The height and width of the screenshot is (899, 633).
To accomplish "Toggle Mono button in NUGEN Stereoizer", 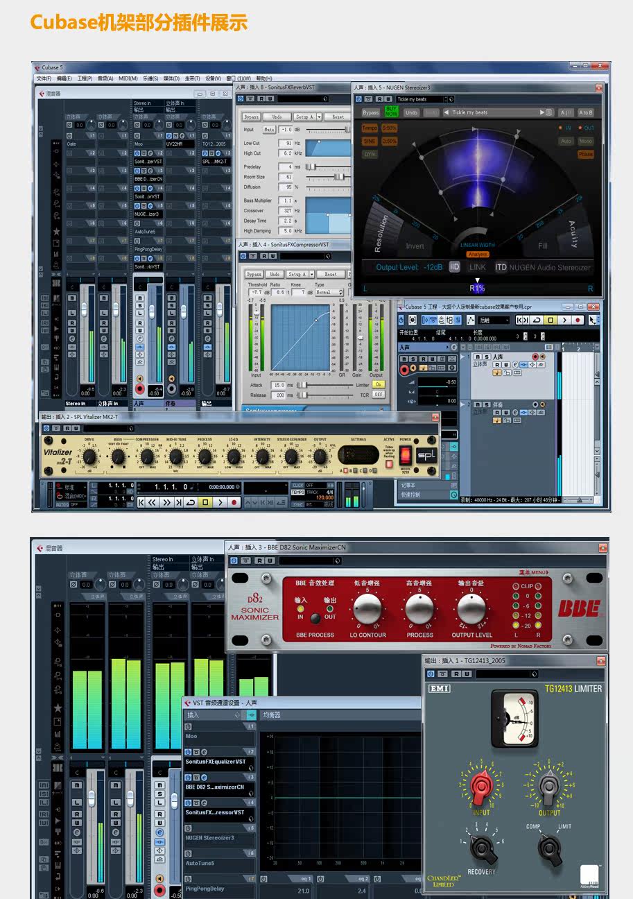I will tap(586, 141).
